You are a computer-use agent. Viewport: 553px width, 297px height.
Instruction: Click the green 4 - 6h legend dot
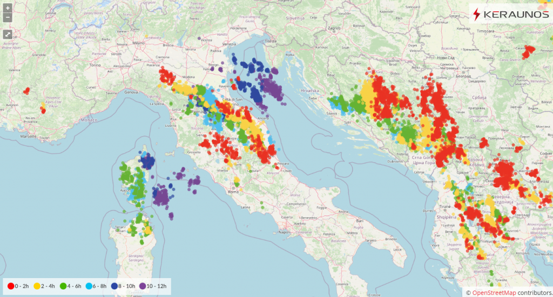click(63, 286)
